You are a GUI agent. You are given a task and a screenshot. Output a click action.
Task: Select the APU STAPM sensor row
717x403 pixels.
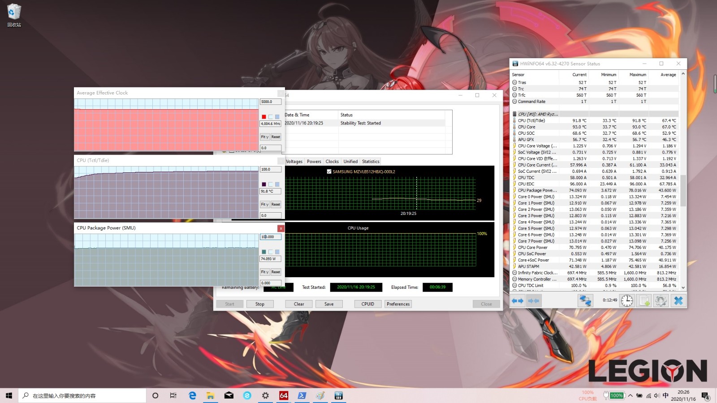point(595,266)
